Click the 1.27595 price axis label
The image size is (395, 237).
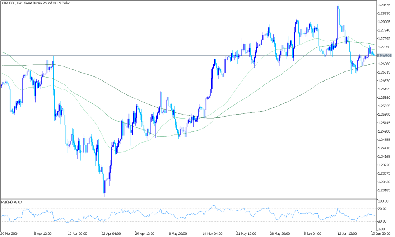pos(385,38)
